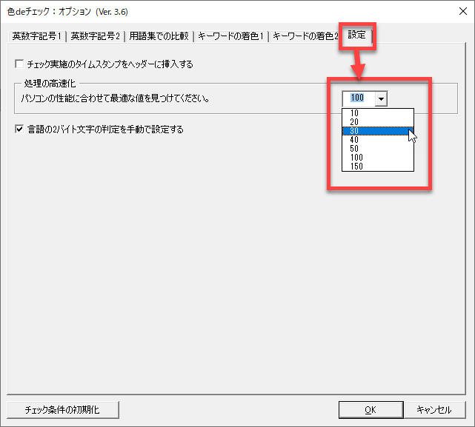Screen dimensions: 475x427
Task: Uncheck manual 2-byte character detection checkbox
Action: (20, 130)
